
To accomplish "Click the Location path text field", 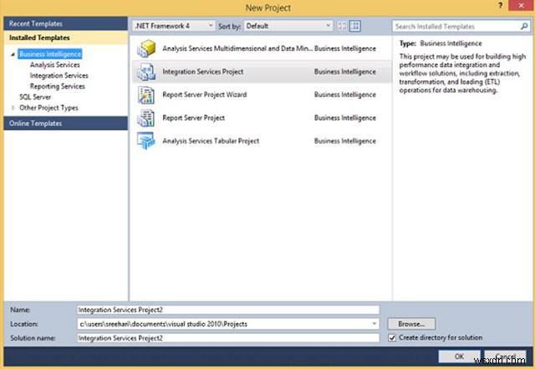I will (223, 324).
